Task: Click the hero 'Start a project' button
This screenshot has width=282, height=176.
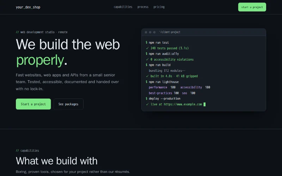Action: (x=33, y=104)
